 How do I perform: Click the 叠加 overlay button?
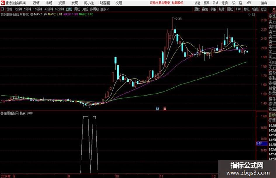click(x=205, y=9)
